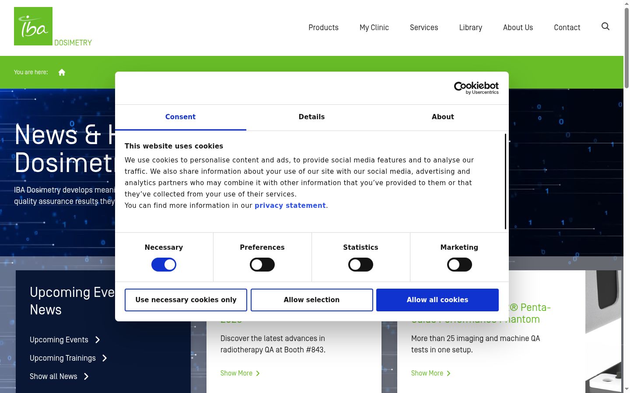
Task: Open the search magnifier icon
Action: [x=605, y=27]
